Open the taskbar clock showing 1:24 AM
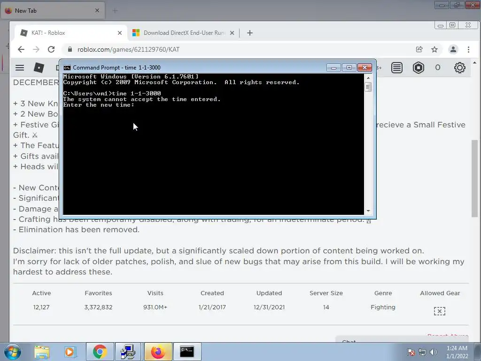Image resolution: width=481 pixels, height=361 pixels. point(457,352)
